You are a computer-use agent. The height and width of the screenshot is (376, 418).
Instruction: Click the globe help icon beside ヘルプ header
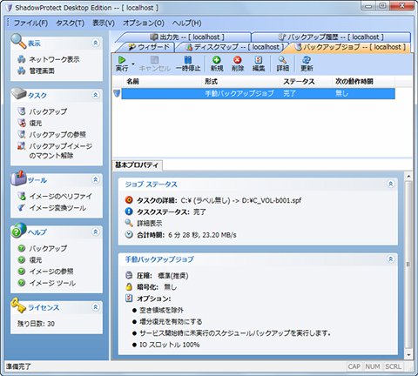(x=18, y=230)
